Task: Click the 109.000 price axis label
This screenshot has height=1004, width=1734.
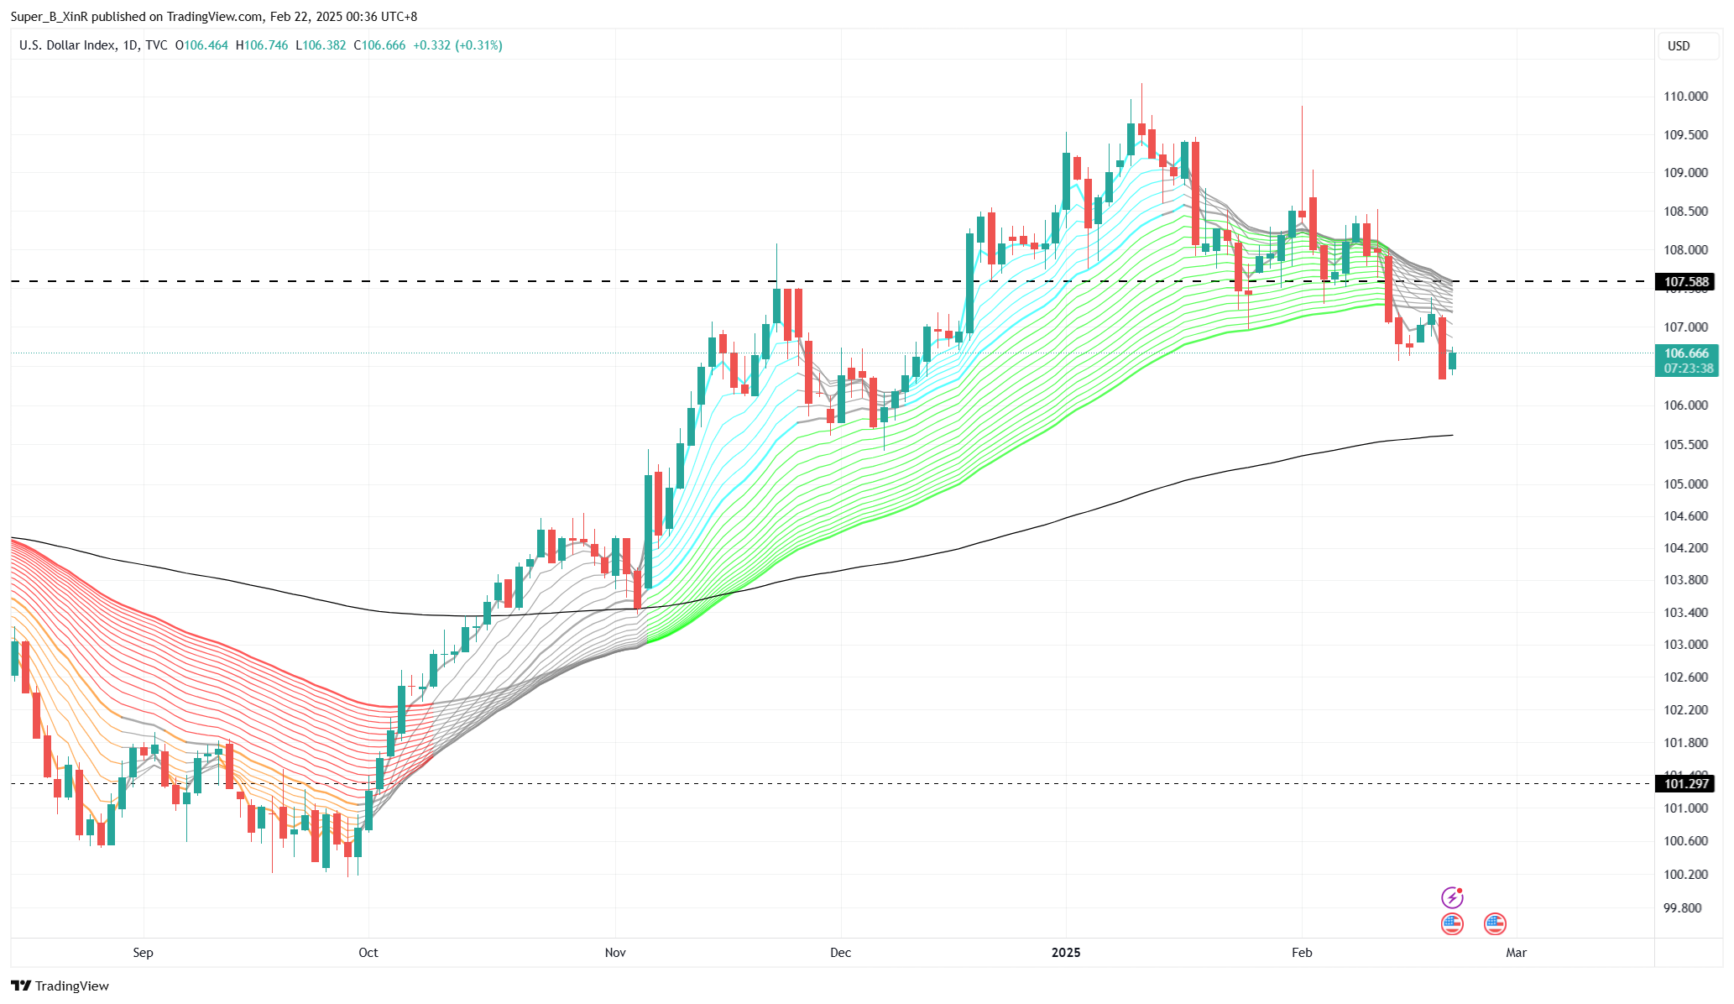Action: (1685, 173)
